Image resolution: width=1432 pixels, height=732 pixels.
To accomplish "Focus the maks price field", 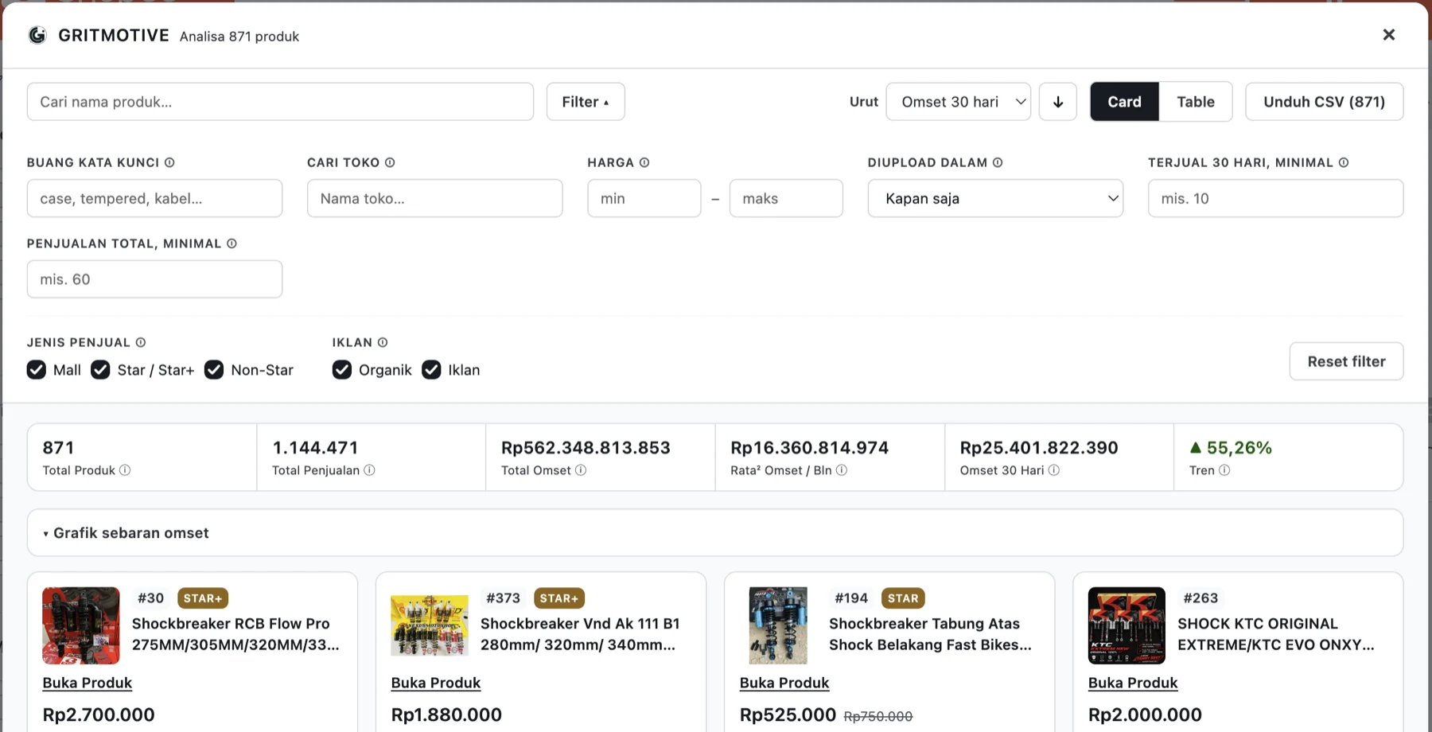I will pyautogui.click(x=786, y=198).
